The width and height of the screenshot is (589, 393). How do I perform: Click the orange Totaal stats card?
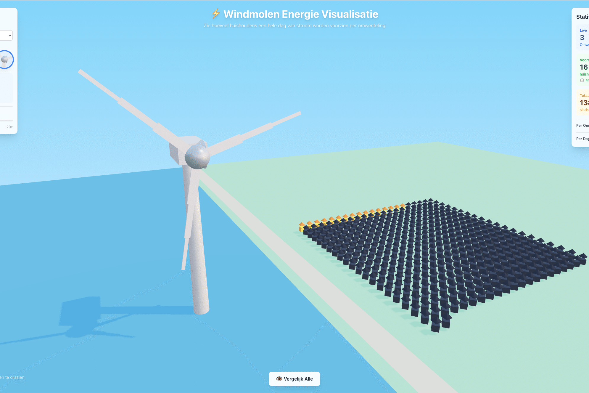point(584,102)
